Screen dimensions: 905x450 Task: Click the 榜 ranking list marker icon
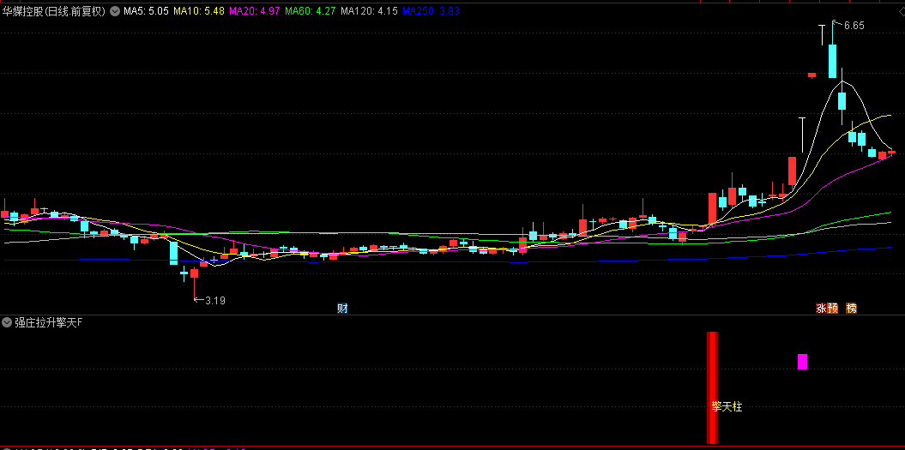point(851,309)
